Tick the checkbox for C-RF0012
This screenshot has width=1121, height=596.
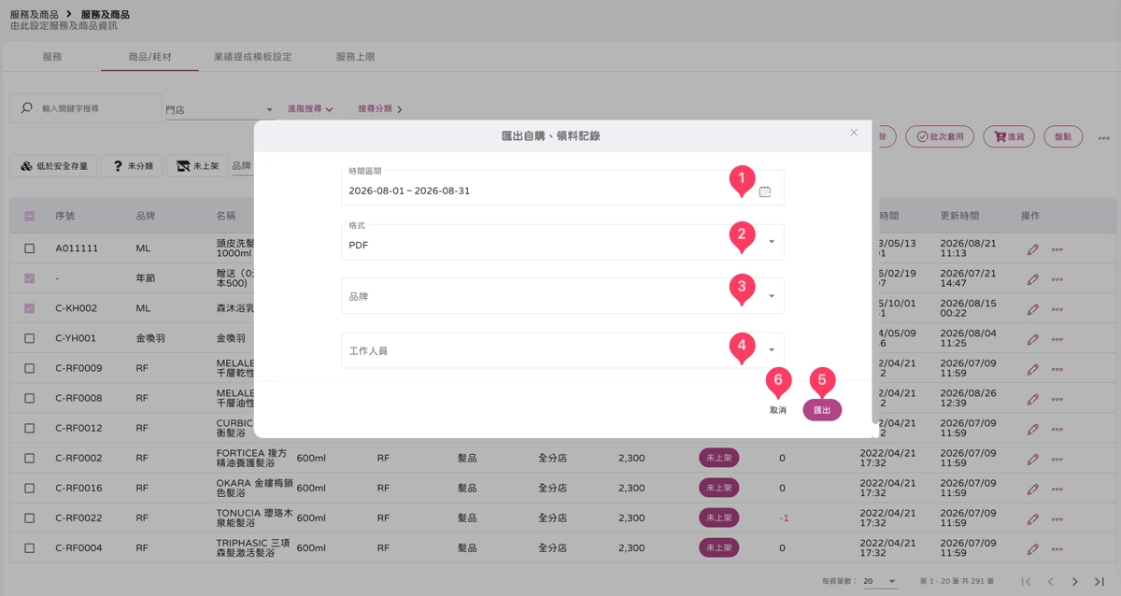[x=29, y=429]
